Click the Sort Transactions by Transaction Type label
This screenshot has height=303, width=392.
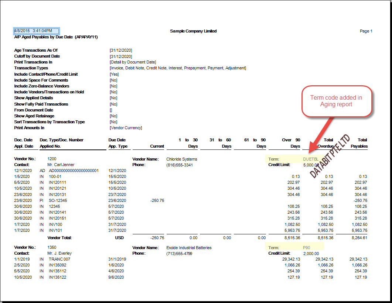pyautogui.click(x=49, y=122)
